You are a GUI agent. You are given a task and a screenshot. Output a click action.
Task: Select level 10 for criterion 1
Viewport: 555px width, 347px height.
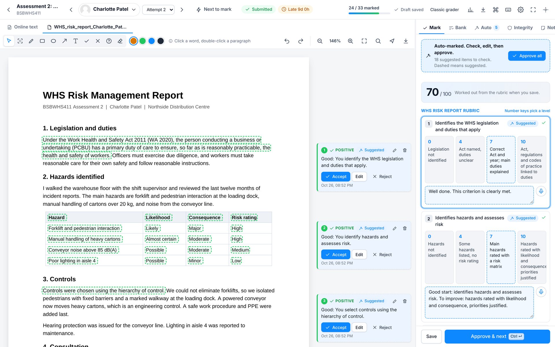click(532, 160)
